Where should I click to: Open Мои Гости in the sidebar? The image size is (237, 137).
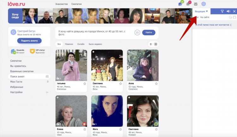(x=16, y=82)
